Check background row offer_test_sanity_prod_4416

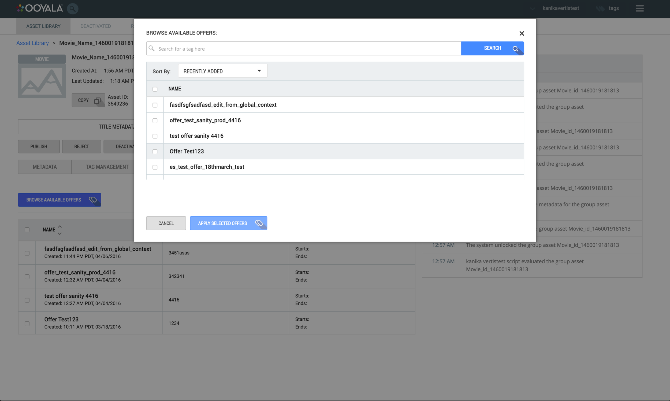click(x=27, y=277)
